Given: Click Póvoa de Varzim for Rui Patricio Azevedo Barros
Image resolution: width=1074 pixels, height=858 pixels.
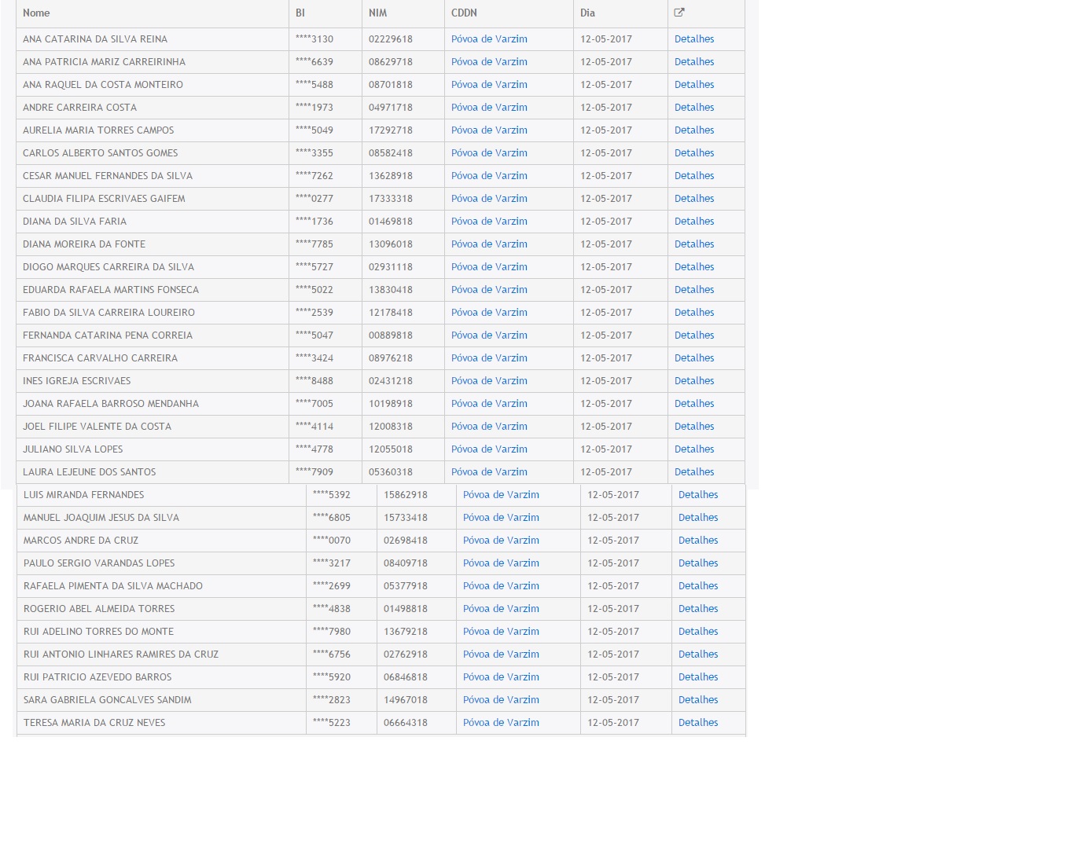Looking at the screenshot, I should pyautogui.click(x=501, y=677).
